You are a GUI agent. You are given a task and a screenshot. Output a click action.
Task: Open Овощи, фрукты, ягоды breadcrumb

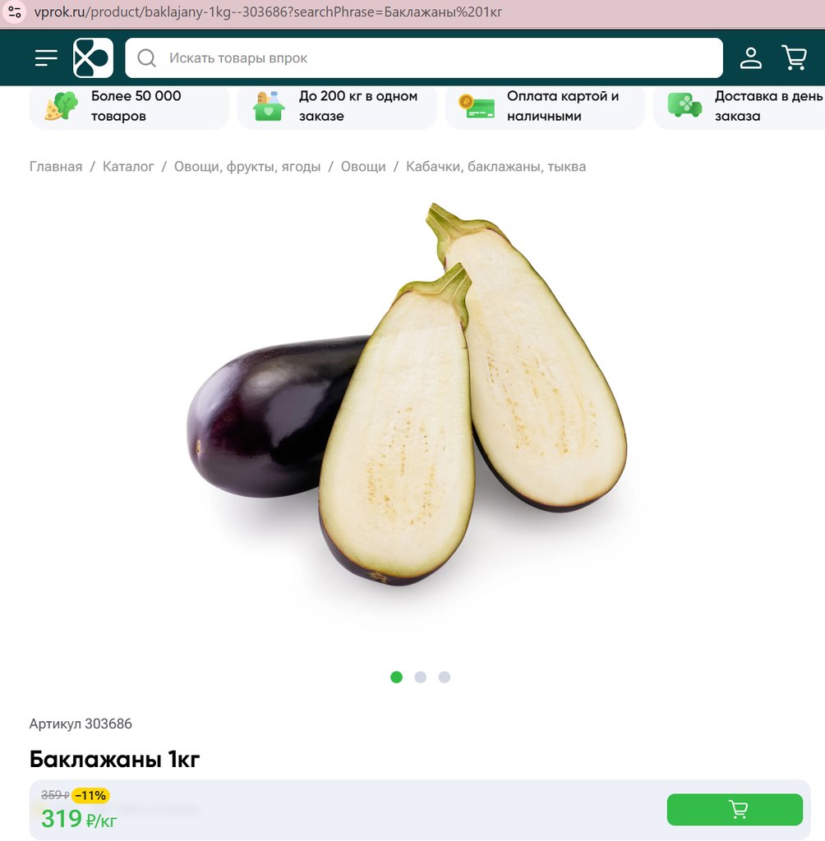pos(247,167)
